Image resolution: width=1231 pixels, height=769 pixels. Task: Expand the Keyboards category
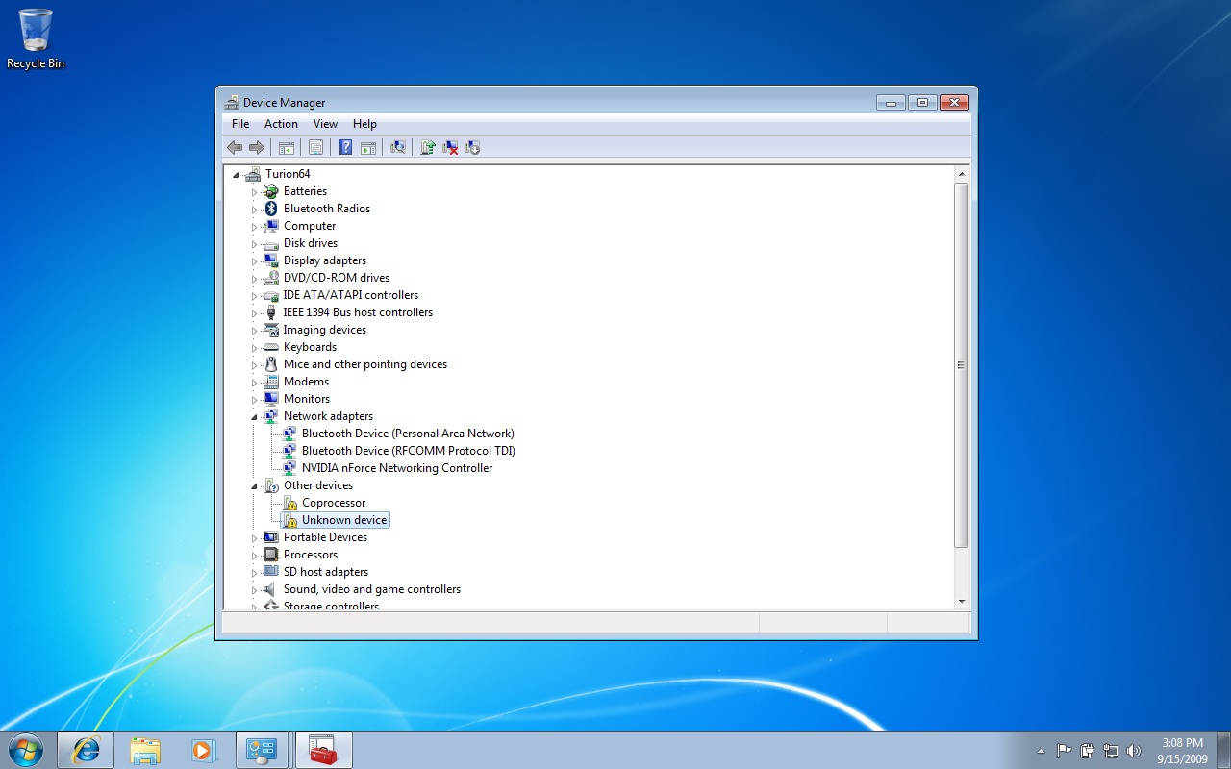(255, 348)
